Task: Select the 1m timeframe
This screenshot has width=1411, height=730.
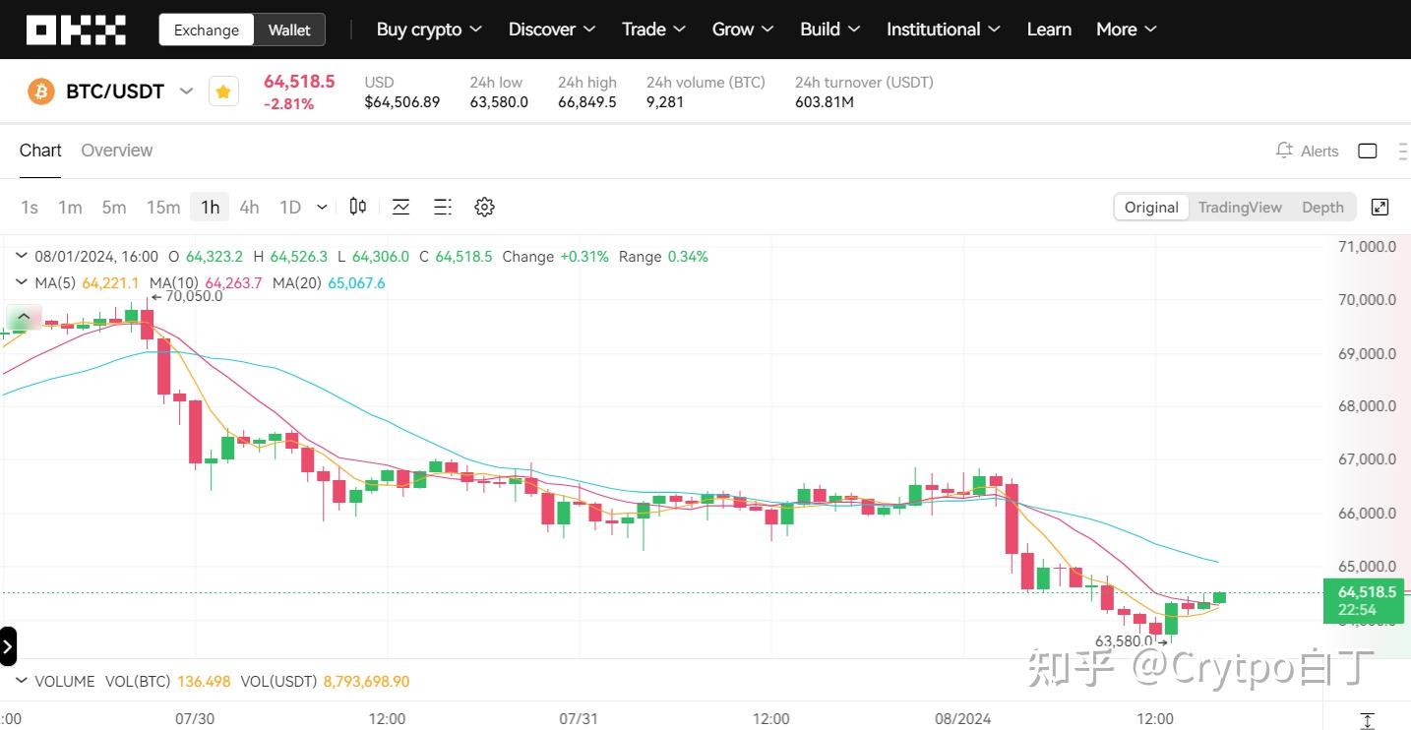Action: coord(70,207)
